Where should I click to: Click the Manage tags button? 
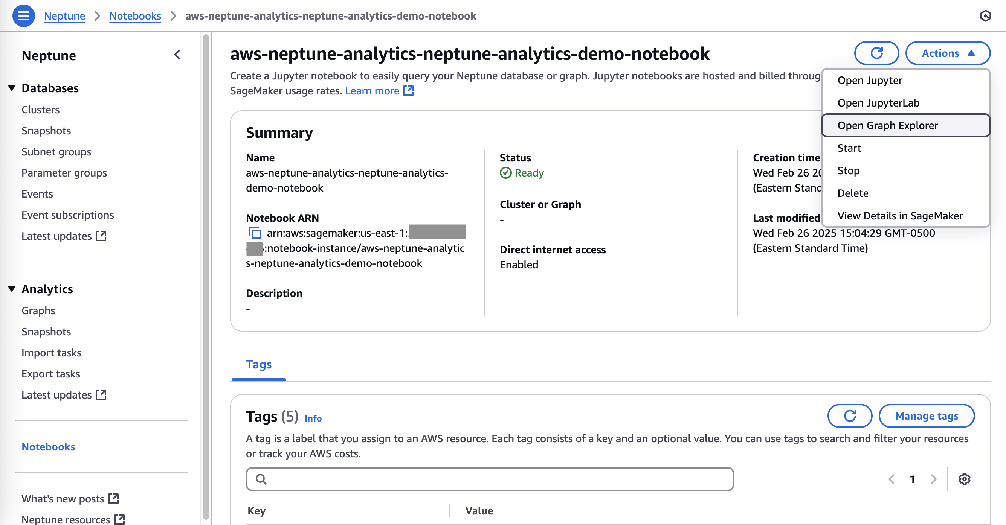coord(926,416)
